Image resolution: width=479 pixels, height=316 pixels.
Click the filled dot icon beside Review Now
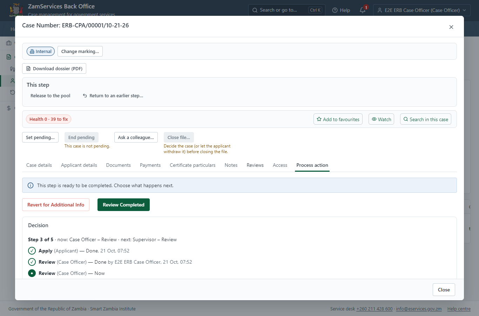point(32,273)
